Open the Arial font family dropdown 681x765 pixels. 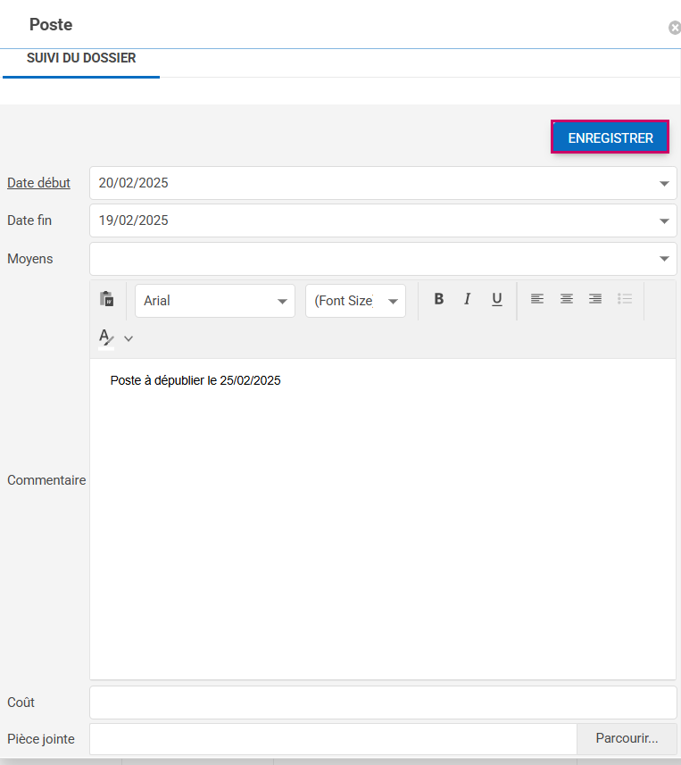[x=215, y=301]
